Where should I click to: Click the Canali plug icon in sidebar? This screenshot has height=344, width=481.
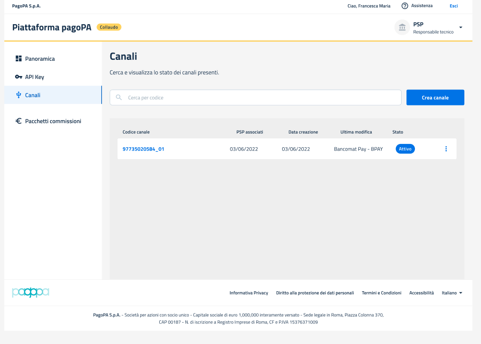19,95
